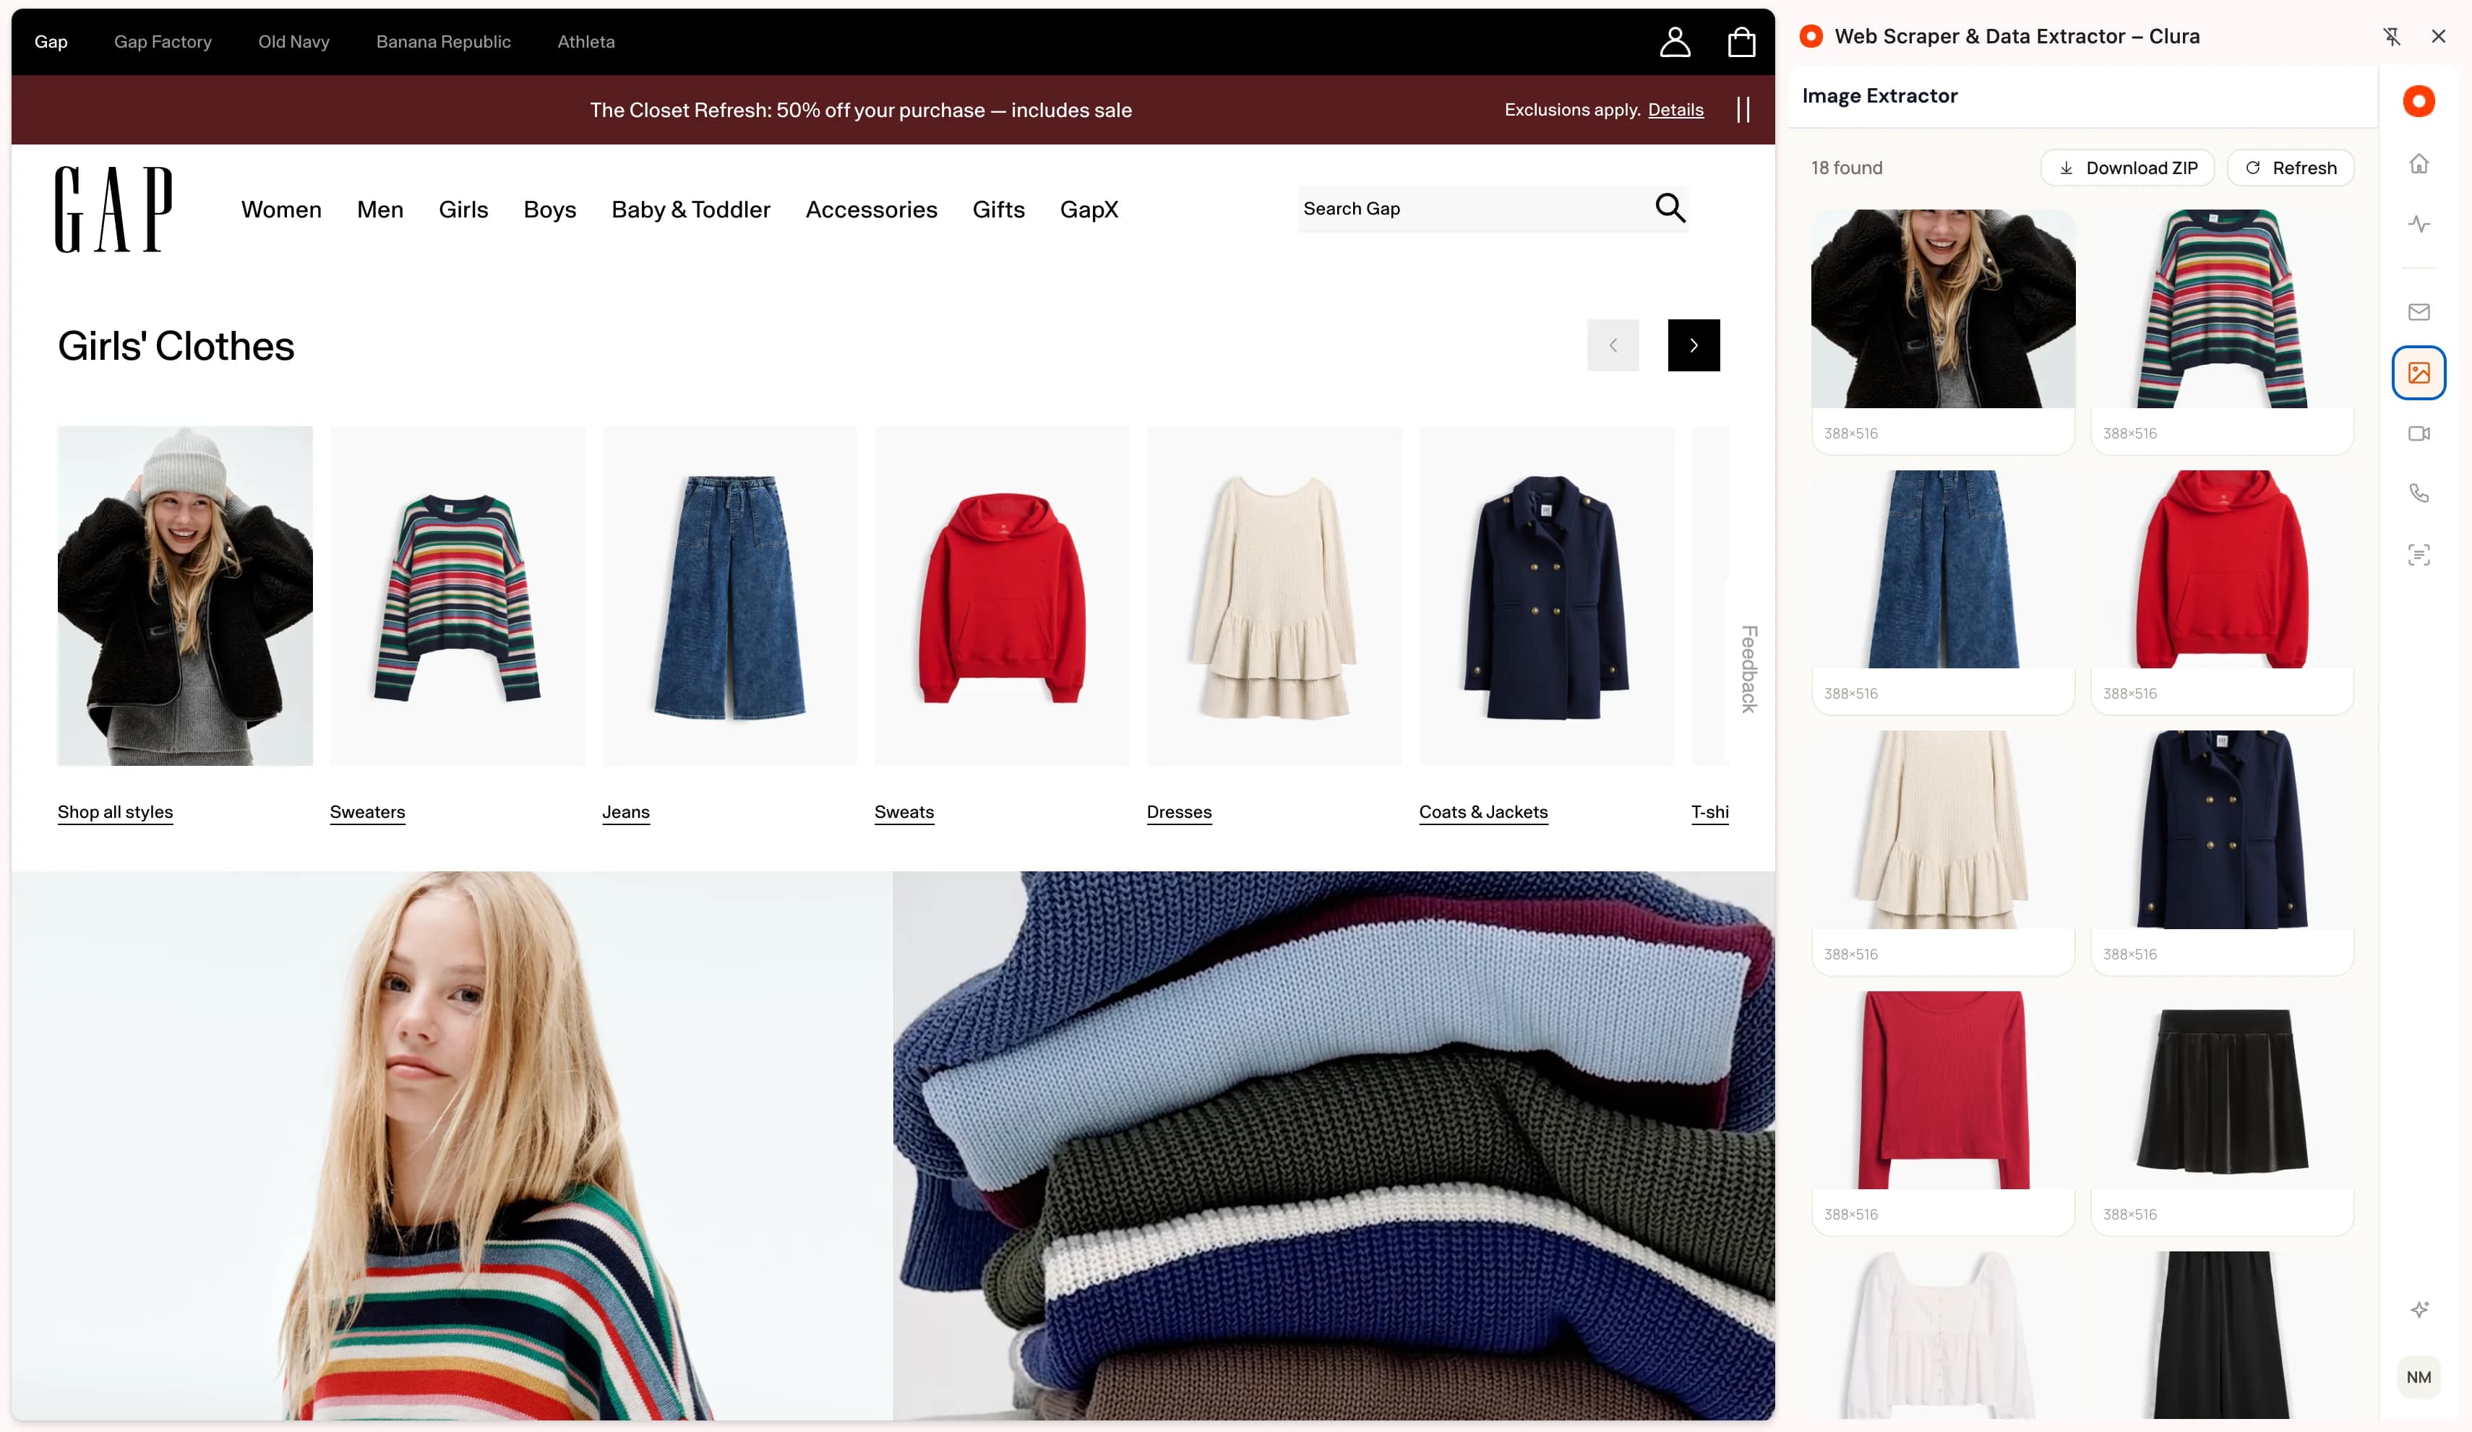Open the Clura video extractor icon
This screenshot has width=2472, height=1432.
[2418, 434]
